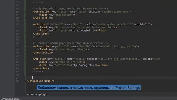Screen dimensions: 177x100
Task: Collapse the web-section test8 fold marker
Action: (25, 12)
